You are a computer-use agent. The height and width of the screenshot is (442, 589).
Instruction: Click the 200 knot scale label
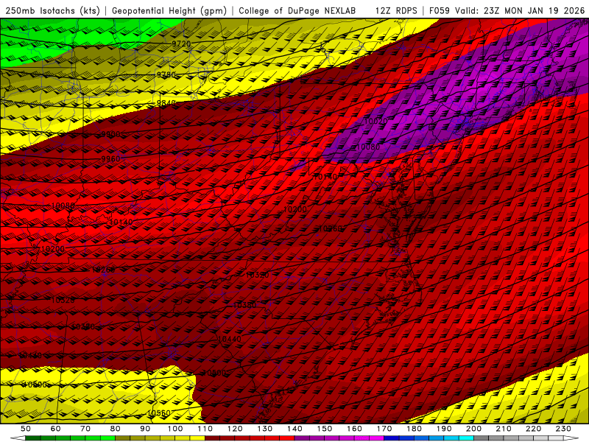(x=474, y=429)
